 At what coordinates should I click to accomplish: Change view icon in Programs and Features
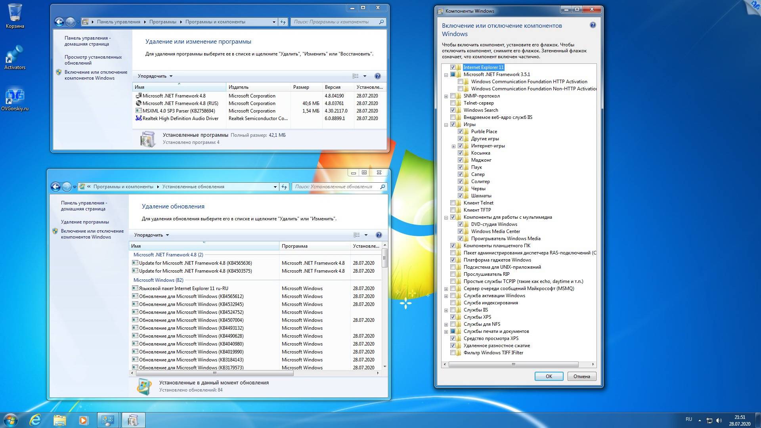356,76
